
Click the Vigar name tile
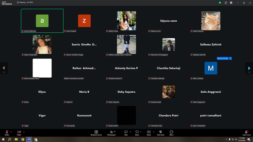pyautogui.click(x=42, y=116)
